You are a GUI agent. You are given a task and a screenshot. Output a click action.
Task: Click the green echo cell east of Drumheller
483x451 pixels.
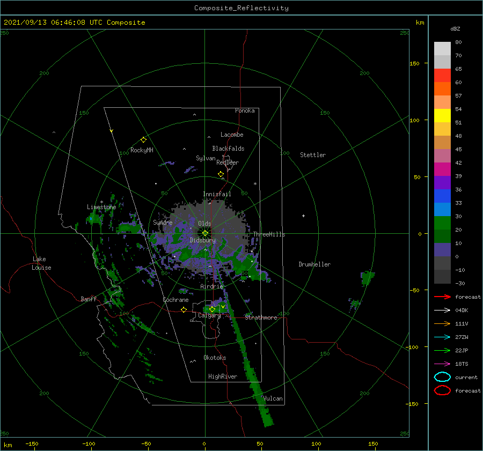[x=367, y=278]
